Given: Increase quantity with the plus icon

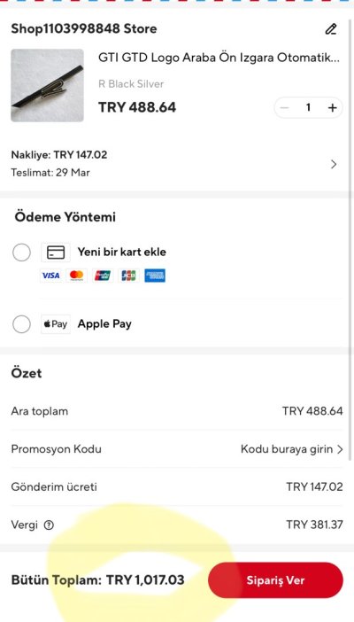Looking at the screenshot, I should tap(332, 108).
